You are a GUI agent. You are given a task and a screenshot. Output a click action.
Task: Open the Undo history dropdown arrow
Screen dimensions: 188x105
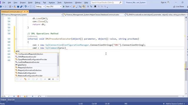28,7
